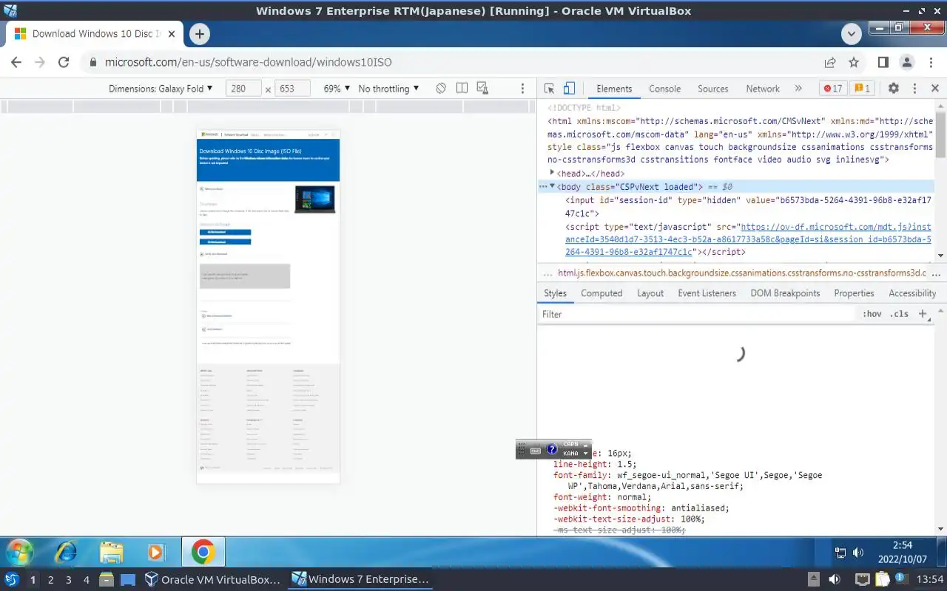
Task: Switch to Oracle VM VirtualBox window
Action: click(213, 579)
